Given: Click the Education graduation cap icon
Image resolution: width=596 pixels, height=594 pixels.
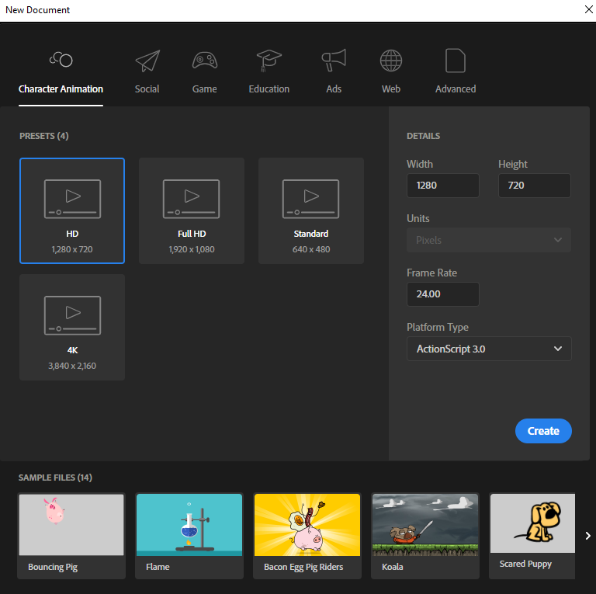Looking at the screenshot, I should (x=269, y=61).
